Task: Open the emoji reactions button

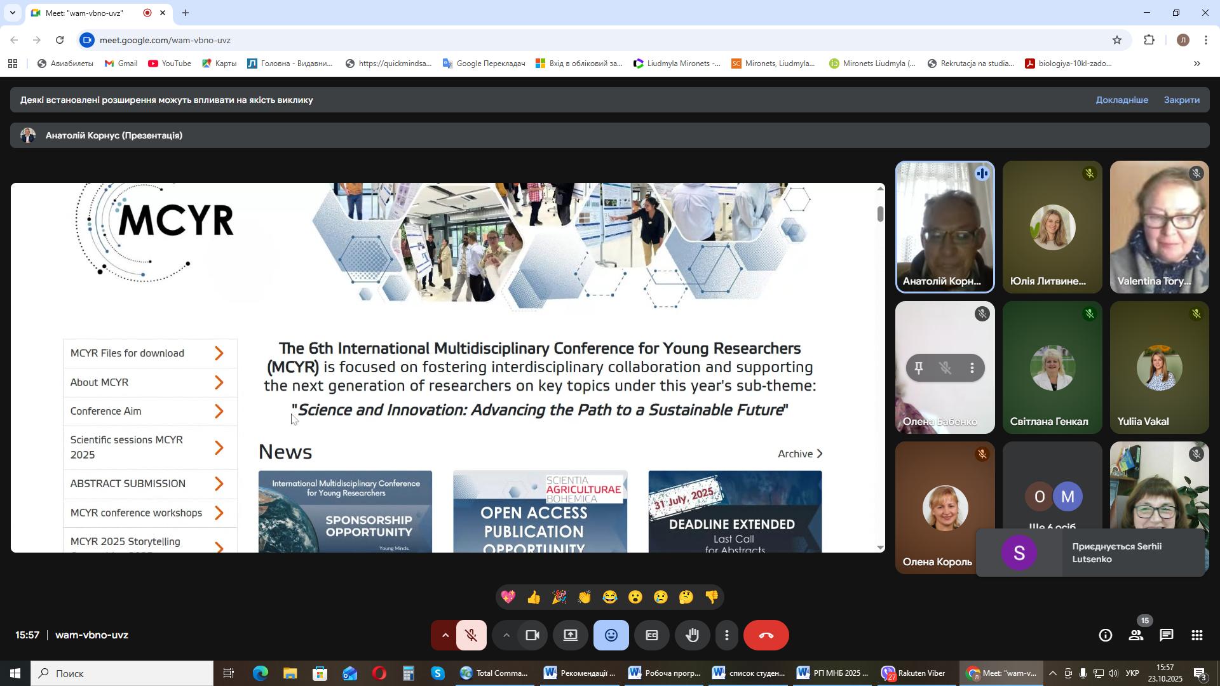Action: pyautogui.click(x=611, y=636)
